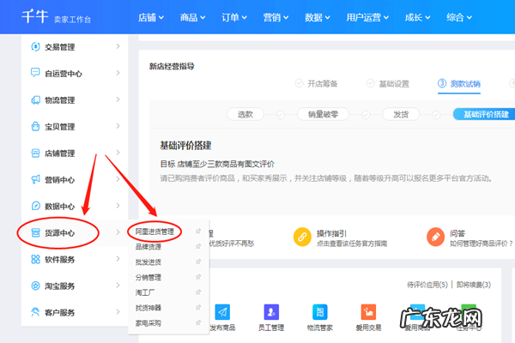This screenshot has width=515, height=343.
Task: Click the 基础评价搭建 step button
Action: pyautogui.click(x=484, y=114)
